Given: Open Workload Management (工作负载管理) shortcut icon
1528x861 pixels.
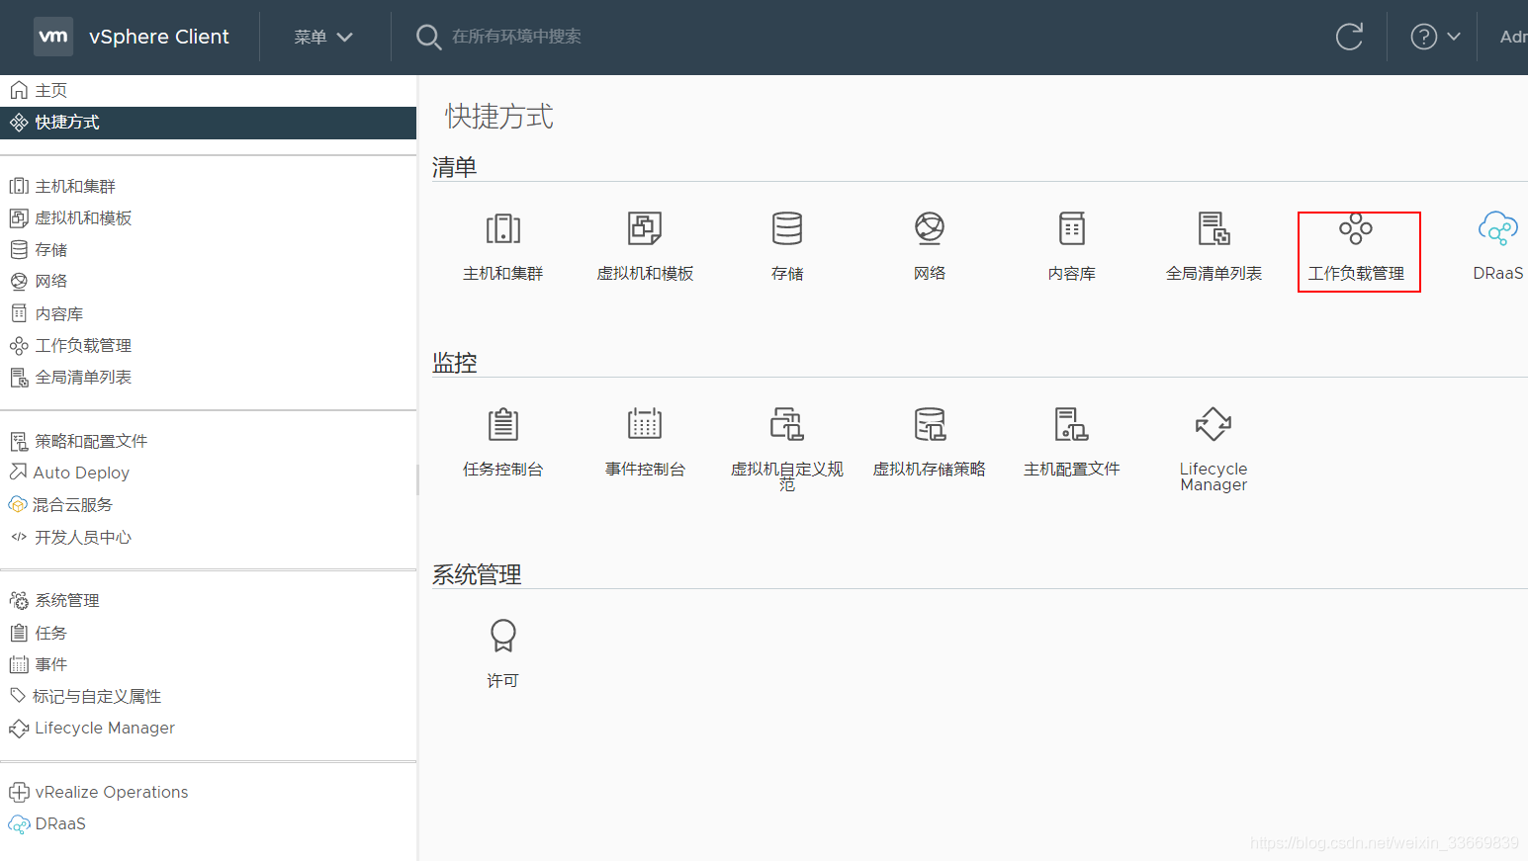Looking at the screenshot, I should coord(1356,229).
